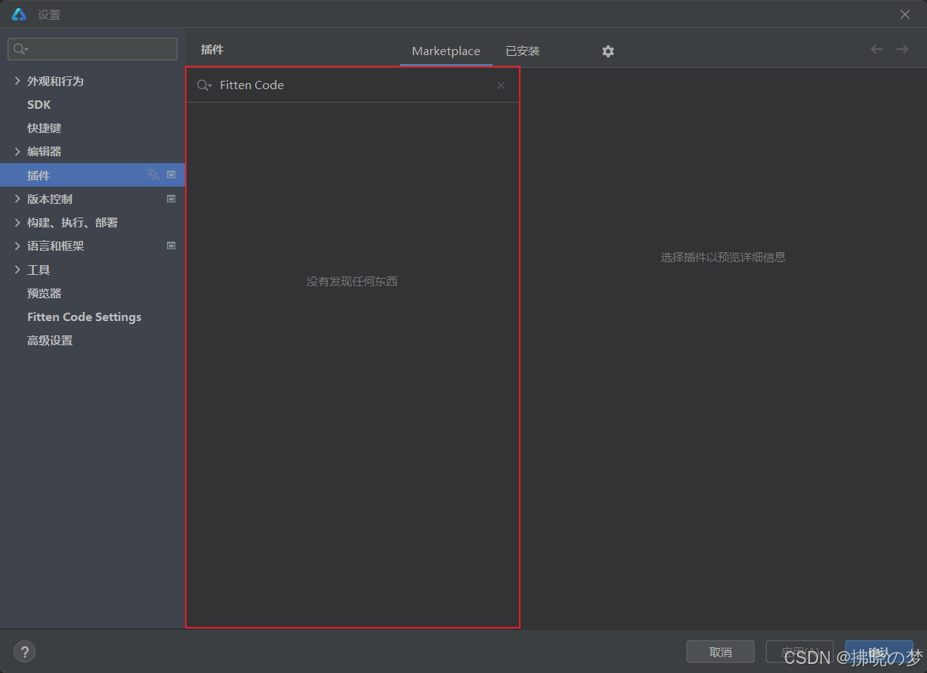Screen dimensions: 927x673
Task: Expand the 构建、执行、部署 section
Action: click(x=17, y=222)
